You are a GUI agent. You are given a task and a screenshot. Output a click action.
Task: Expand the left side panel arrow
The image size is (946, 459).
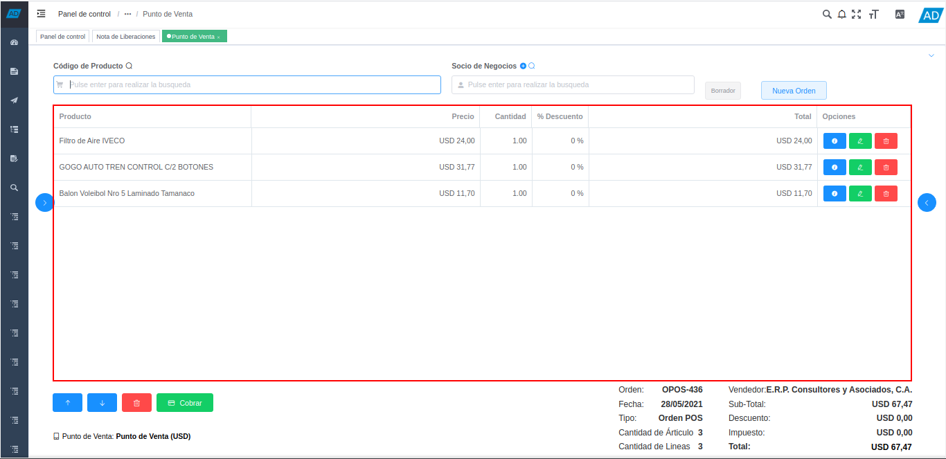(x=44, y=203)
